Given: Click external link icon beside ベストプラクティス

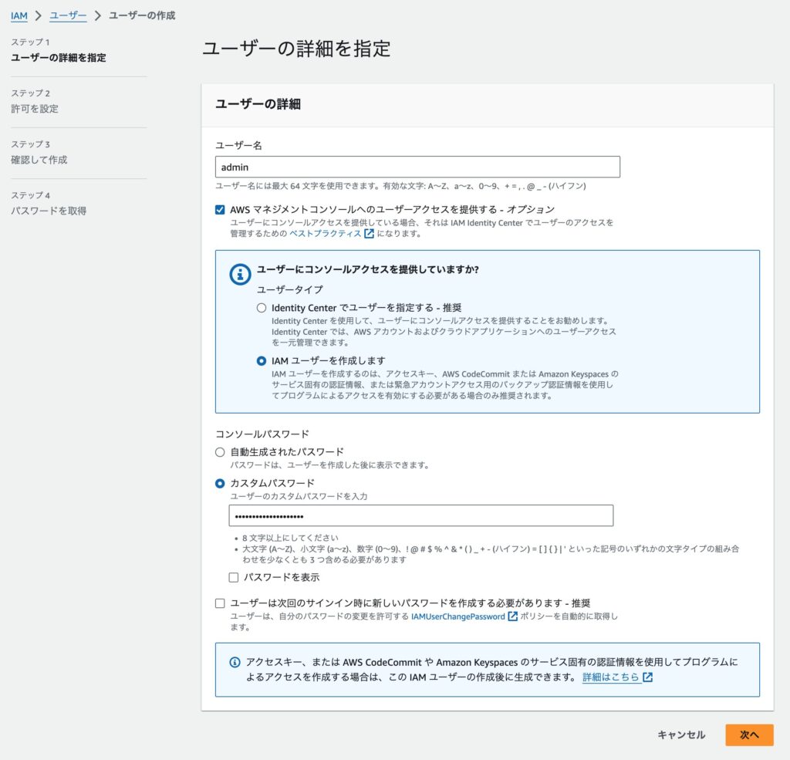Looking at the screenshot, I should (x=369, y=233).
